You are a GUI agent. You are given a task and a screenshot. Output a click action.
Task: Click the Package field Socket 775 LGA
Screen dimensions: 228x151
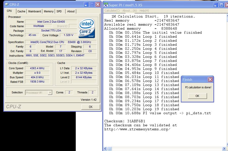pos(51,30)
